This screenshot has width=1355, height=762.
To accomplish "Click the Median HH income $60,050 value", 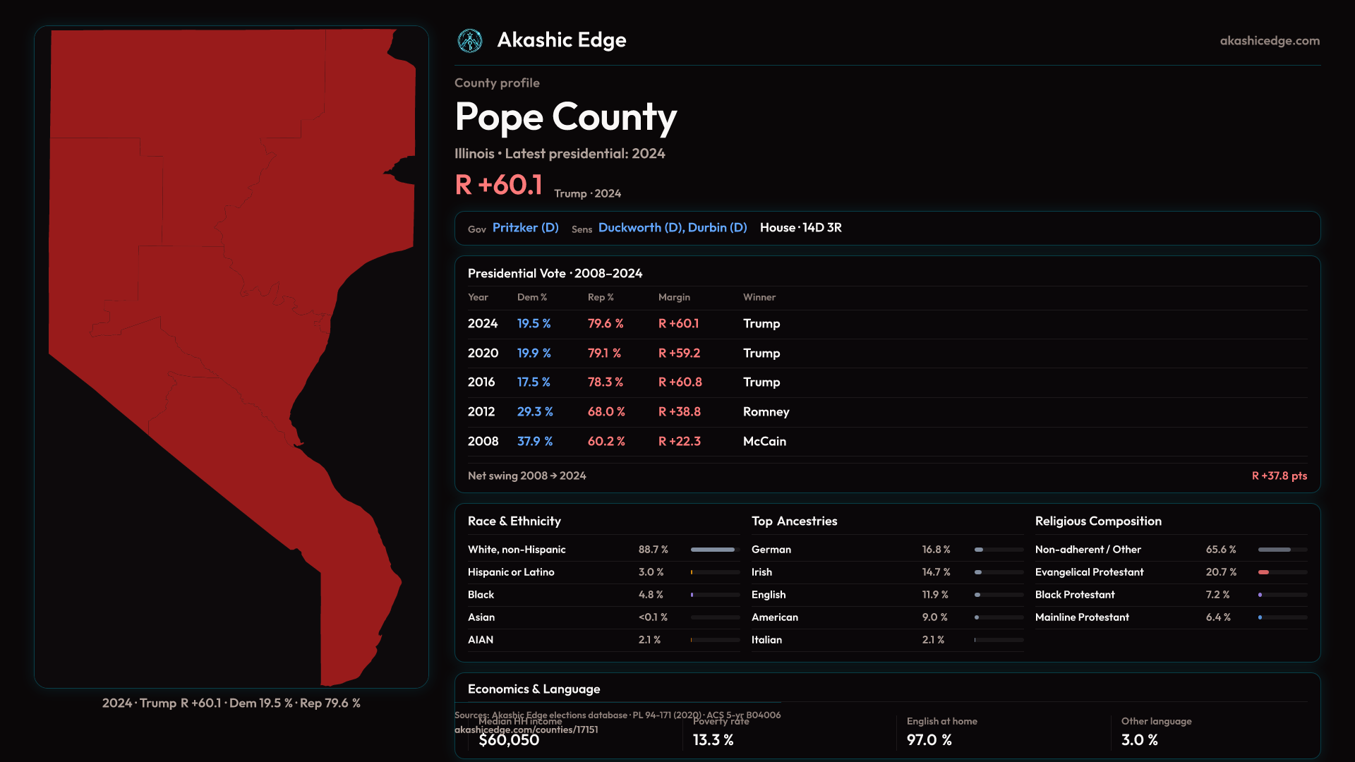I will tap(509, 740).
